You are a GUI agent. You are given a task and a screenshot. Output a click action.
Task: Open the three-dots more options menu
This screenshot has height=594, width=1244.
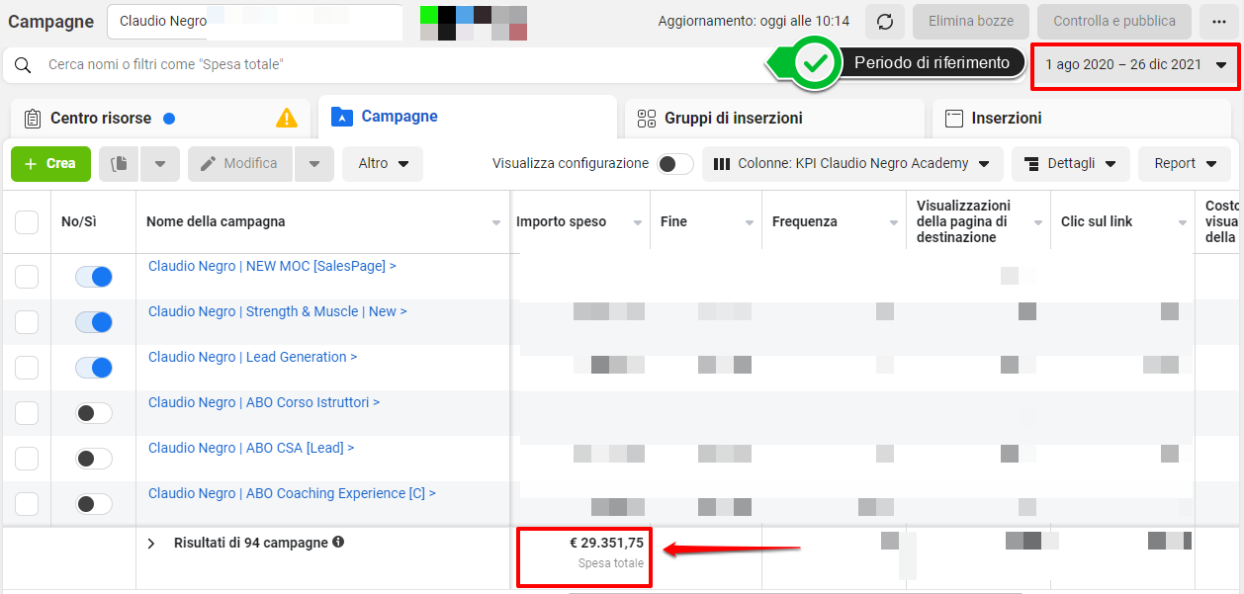click(1218, 21)
